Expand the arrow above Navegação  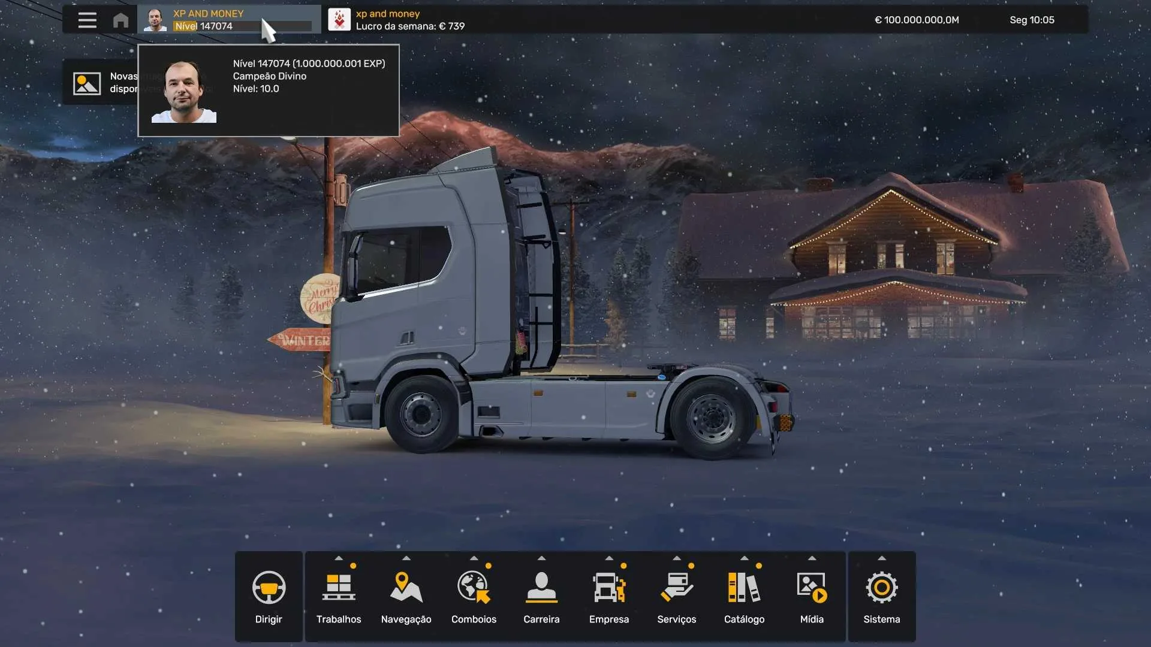pyautogui.click(x=406, y=558)
